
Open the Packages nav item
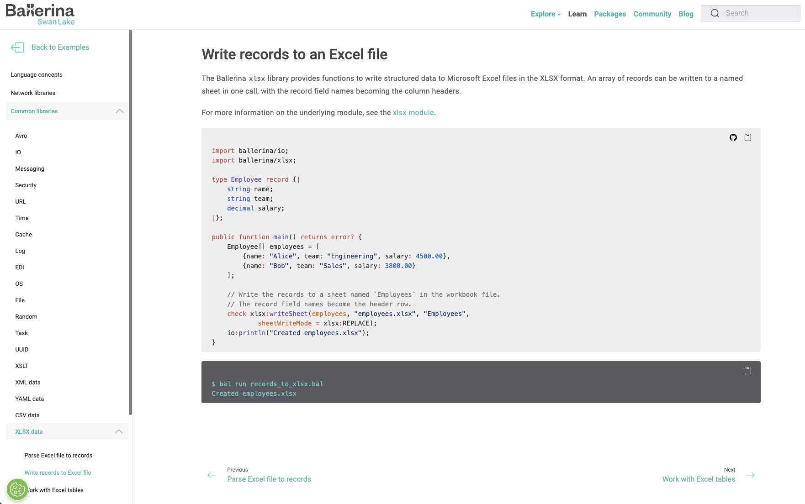(x=610, y=14)
